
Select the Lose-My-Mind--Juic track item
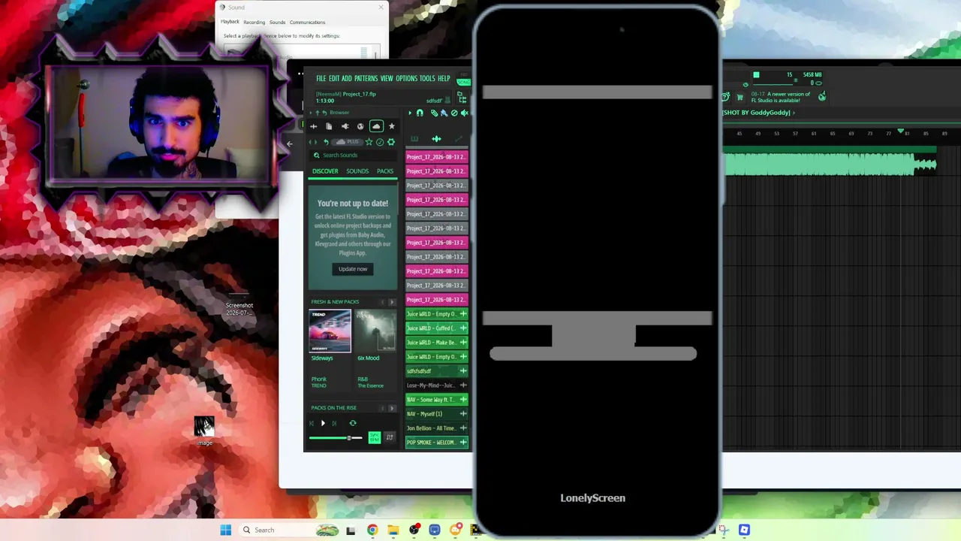[x=437, y=385]
